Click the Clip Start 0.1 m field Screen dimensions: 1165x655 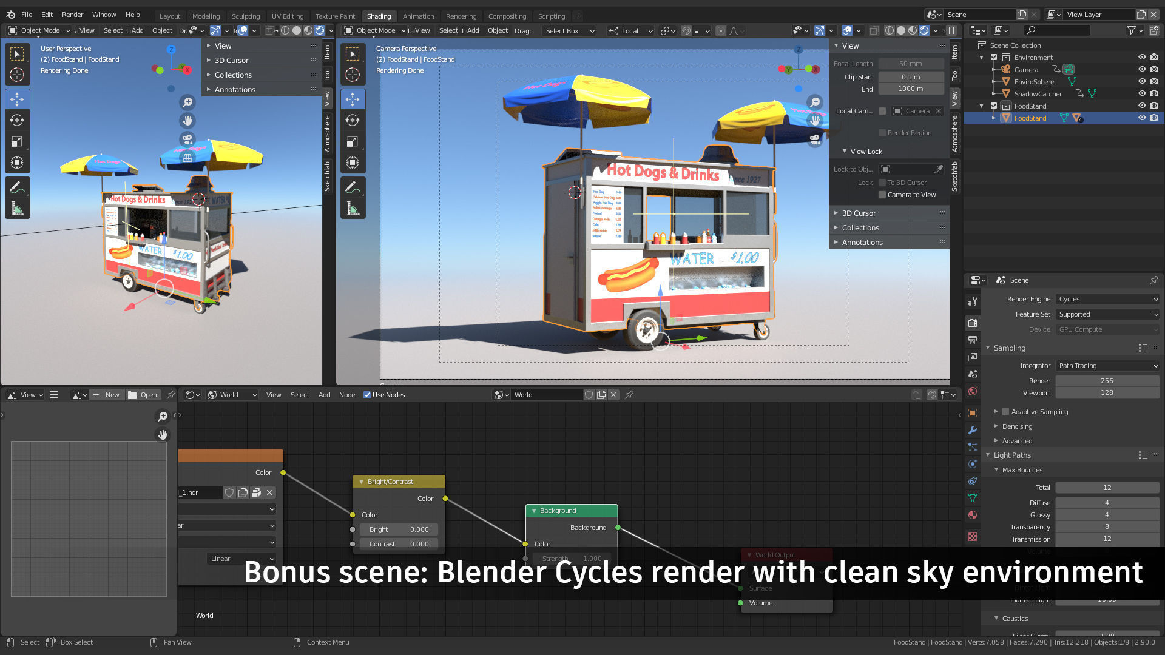(910, 77)
